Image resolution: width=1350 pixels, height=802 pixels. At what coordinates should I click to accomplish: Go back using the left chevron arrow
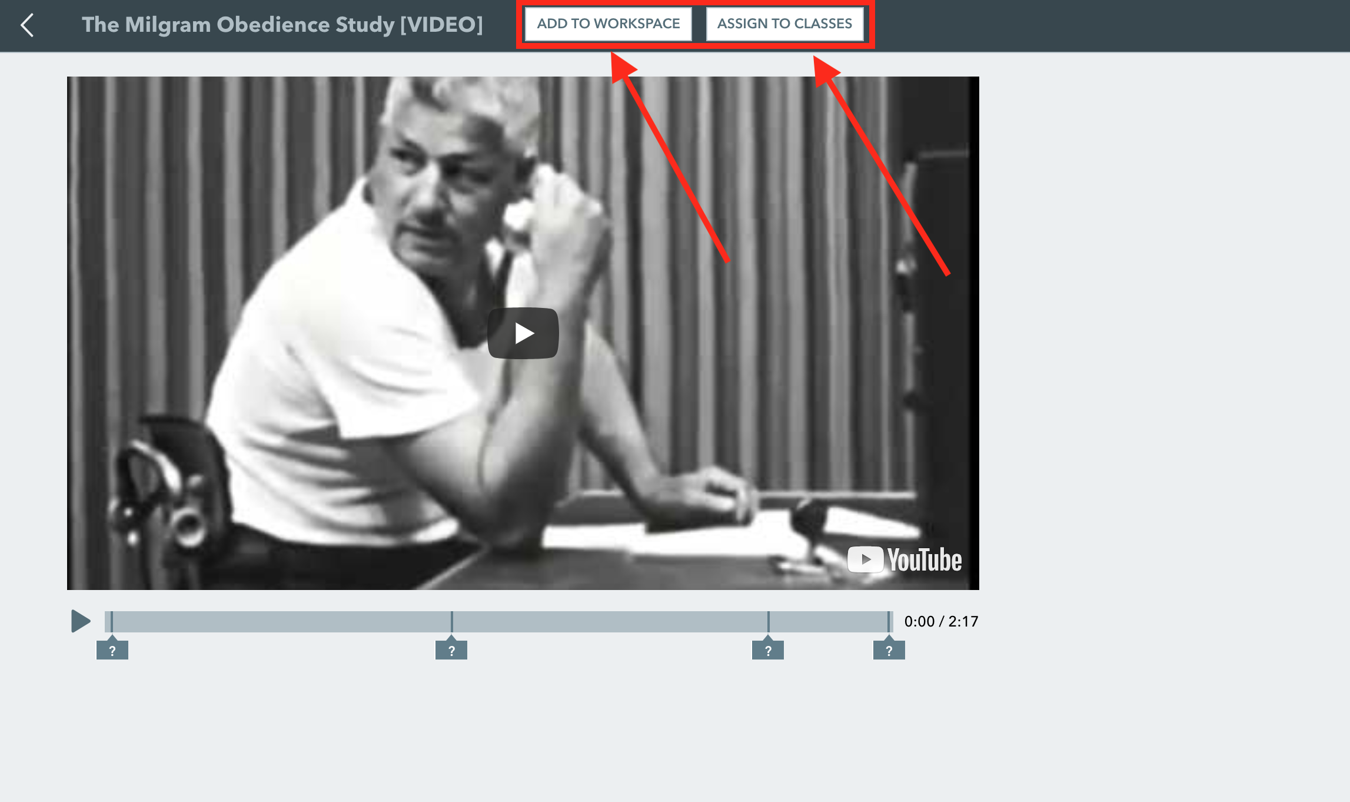point(27,25)
